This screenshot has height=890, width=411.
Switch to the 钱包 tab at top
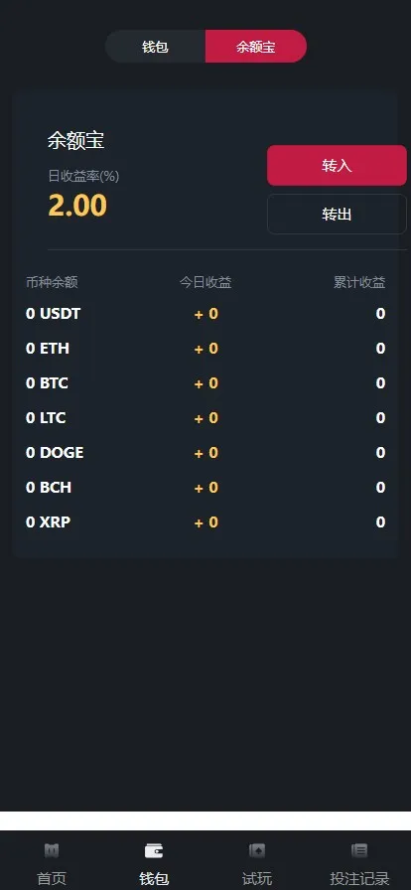tap(156, 47)
